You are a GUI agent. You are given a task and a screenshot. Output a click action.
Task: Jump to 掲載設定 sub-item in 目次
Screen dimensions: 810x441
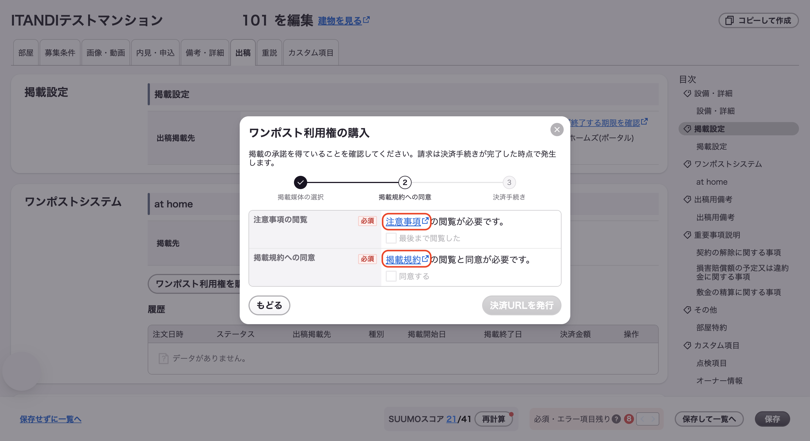click(712, 146)
